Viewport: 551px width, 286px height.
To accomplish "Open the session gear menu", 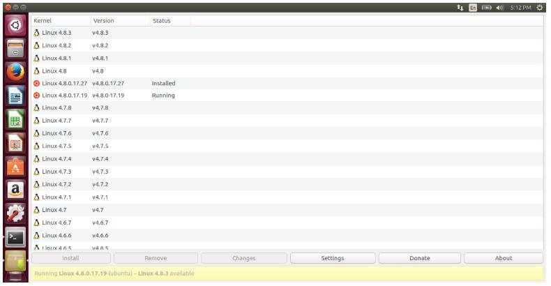I will click(x=540, y=8).
